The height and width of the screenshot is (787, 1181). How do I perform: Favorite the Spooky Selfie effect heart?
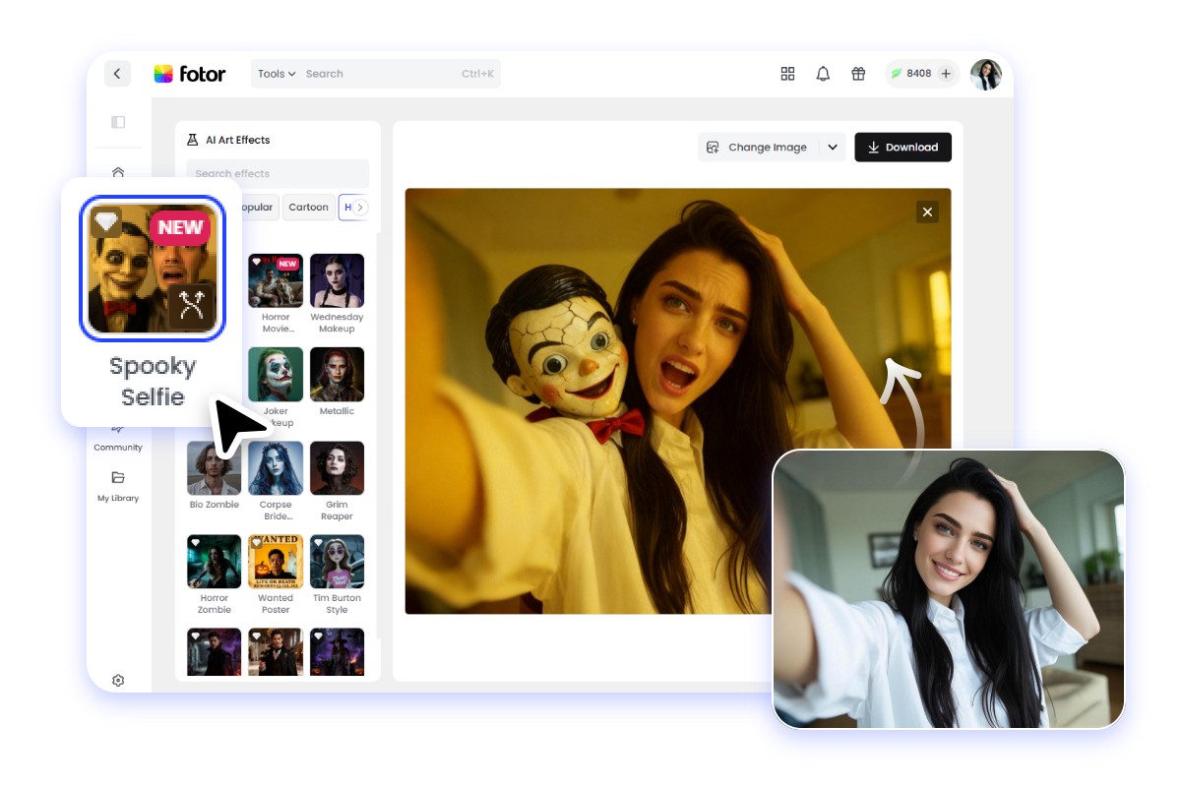107,220
